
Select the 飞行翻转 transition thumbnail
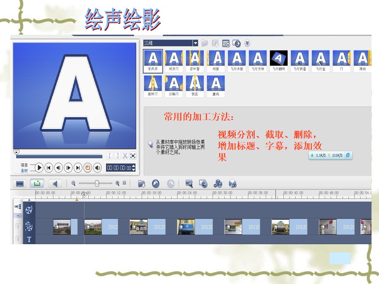pyautogui.click(x=279, y=61)
